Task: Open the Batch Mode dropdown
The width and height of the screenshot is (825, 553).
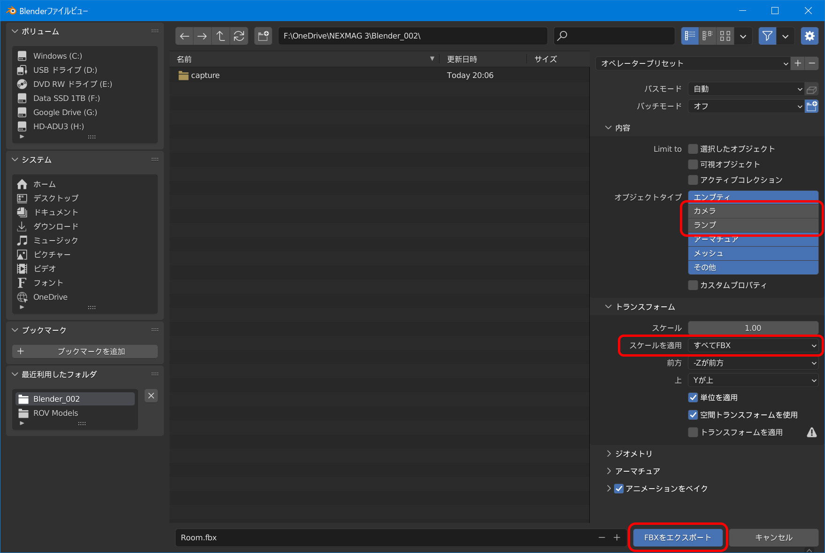Action: click(746, 107)
